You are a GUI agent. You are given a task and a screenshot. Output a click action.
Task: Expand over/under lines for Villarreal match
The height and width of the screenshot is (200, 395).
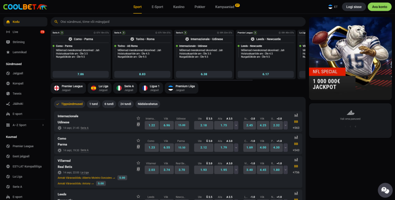[236, 170]
